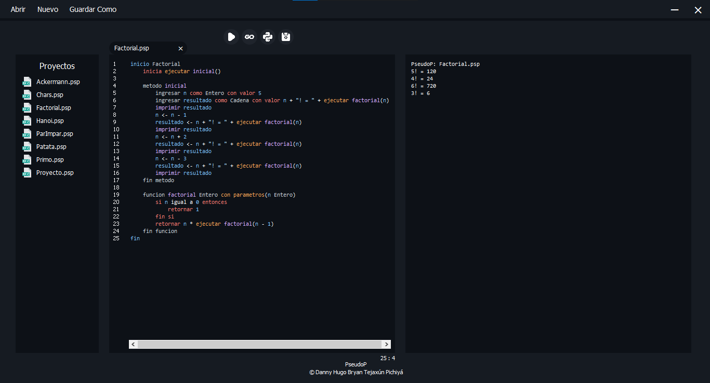Click code line "n <- n - 1"

(x=171, y=115)
